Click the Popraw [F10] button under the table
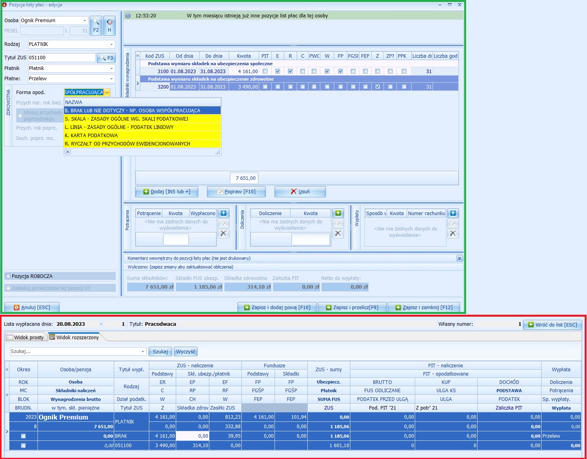587x459 pixels. [x=236, y=192]
